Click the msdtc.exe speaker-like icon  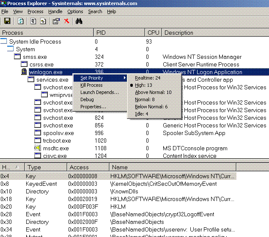click(x=38, y=148)
